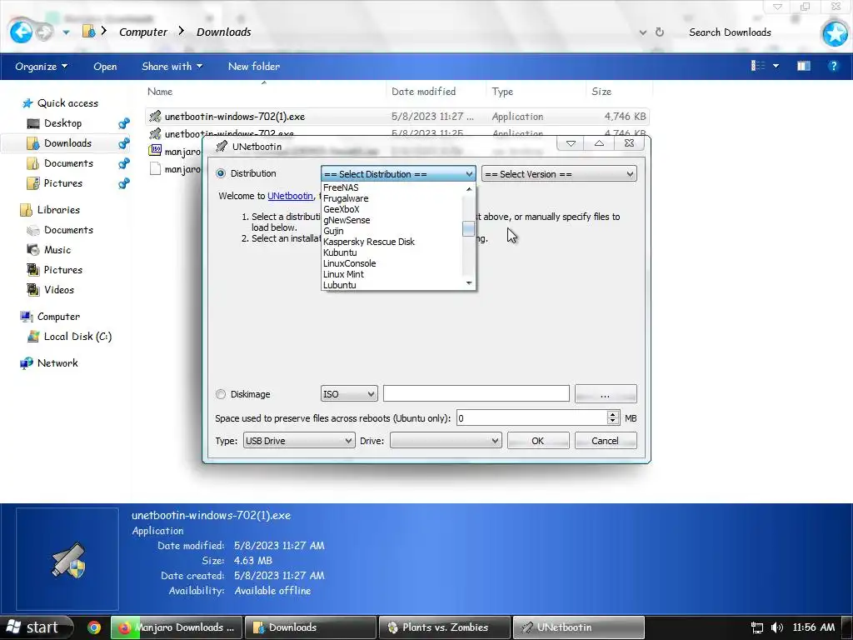Open the Select Distribution combo box
This screenshot has height=640, width=853.
coord(398,174)
